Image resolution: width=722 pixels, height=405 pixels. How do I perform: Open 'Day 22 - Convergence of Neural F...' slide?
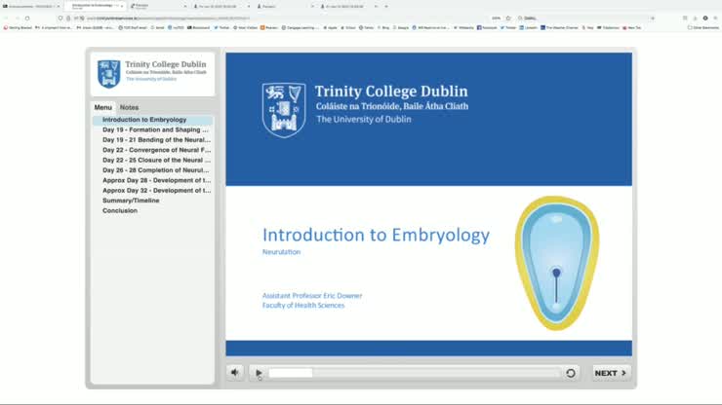156,150
